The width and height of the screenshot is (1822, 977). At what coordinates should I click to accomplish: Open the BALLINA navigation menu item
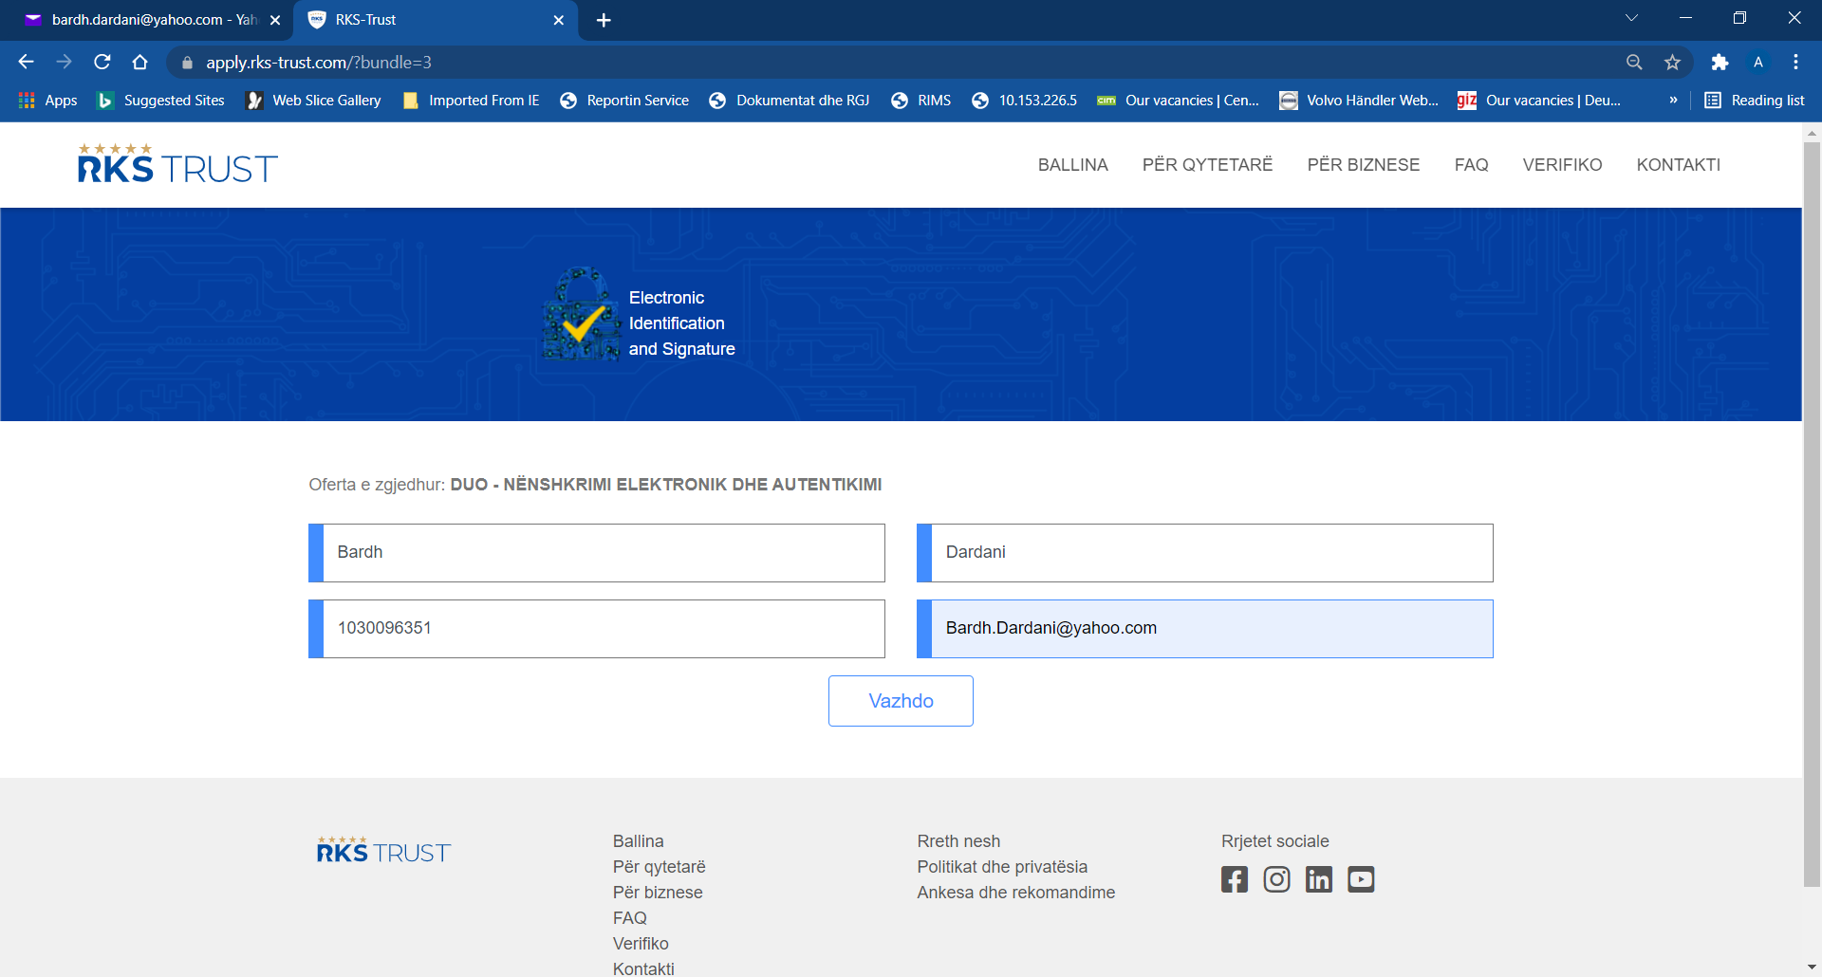click(1072, 165)
